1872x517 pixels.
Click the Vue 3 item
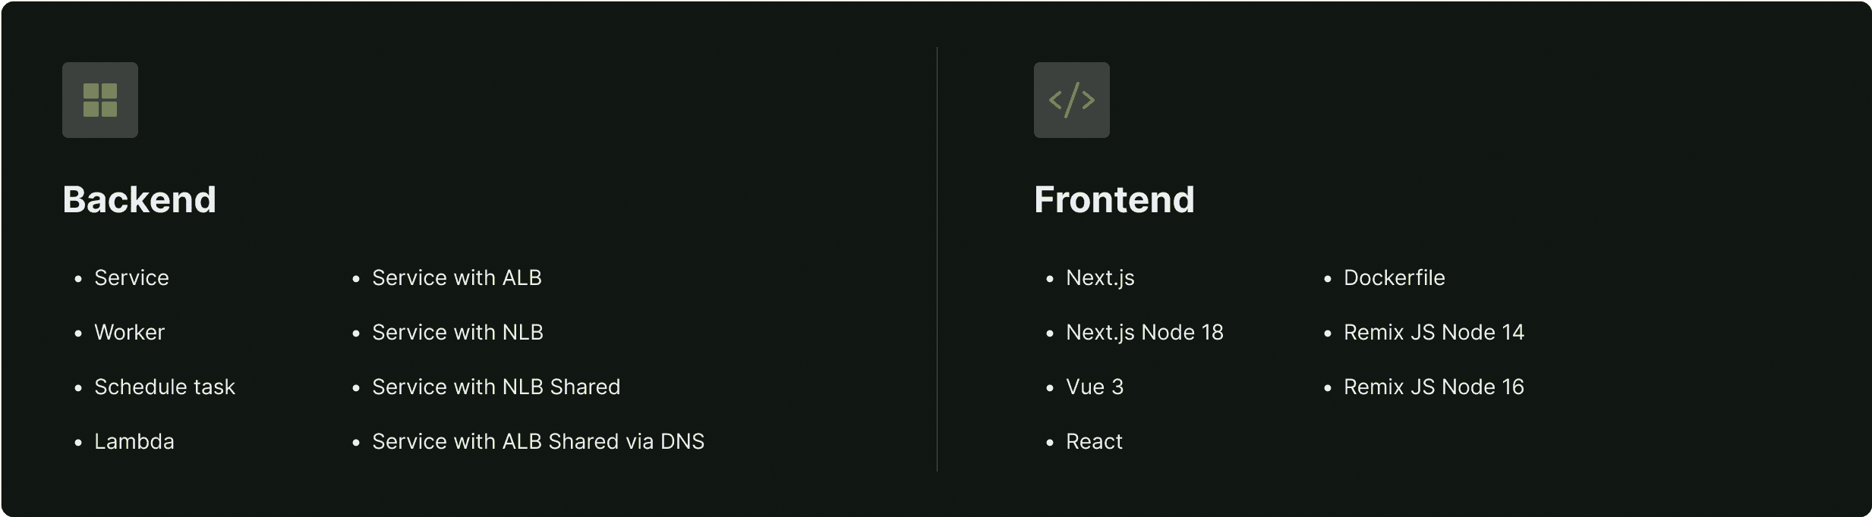[1094, 387]
